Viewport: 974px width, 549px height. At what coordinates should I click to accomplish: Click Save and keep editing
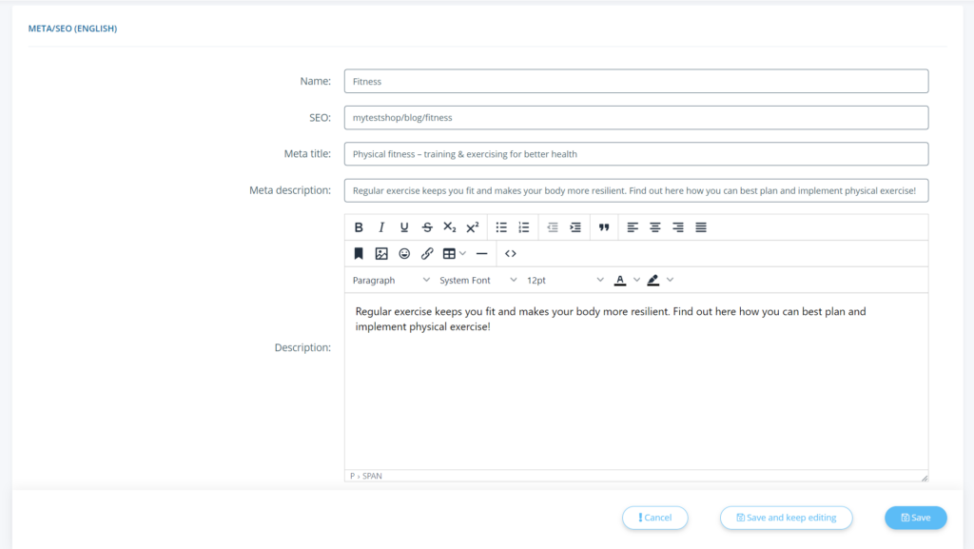(x=786, y=518)
